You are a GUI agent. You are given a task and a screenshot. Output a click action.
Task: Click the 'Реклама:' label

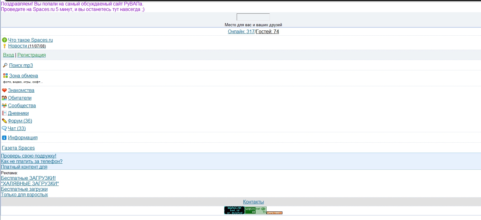point(9,173)
